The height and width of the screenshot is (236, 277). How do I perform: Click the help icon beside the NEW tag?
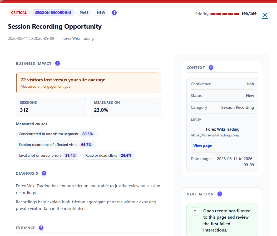(x=114, y=13)
